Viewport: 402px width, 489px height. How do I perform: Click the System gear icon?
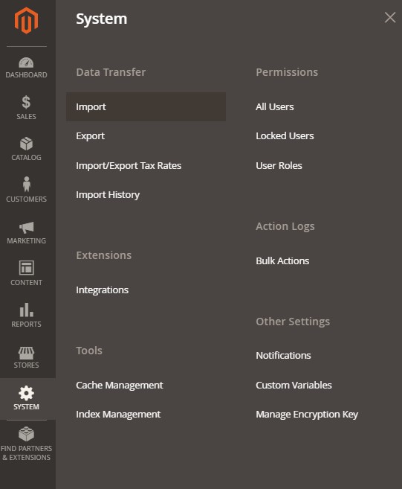[x=27, y=393]
